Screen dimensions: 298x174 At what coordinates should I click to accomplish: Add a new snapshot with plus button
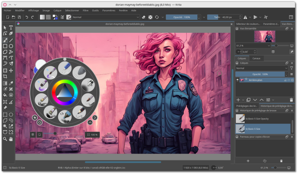tap(248, 161)
